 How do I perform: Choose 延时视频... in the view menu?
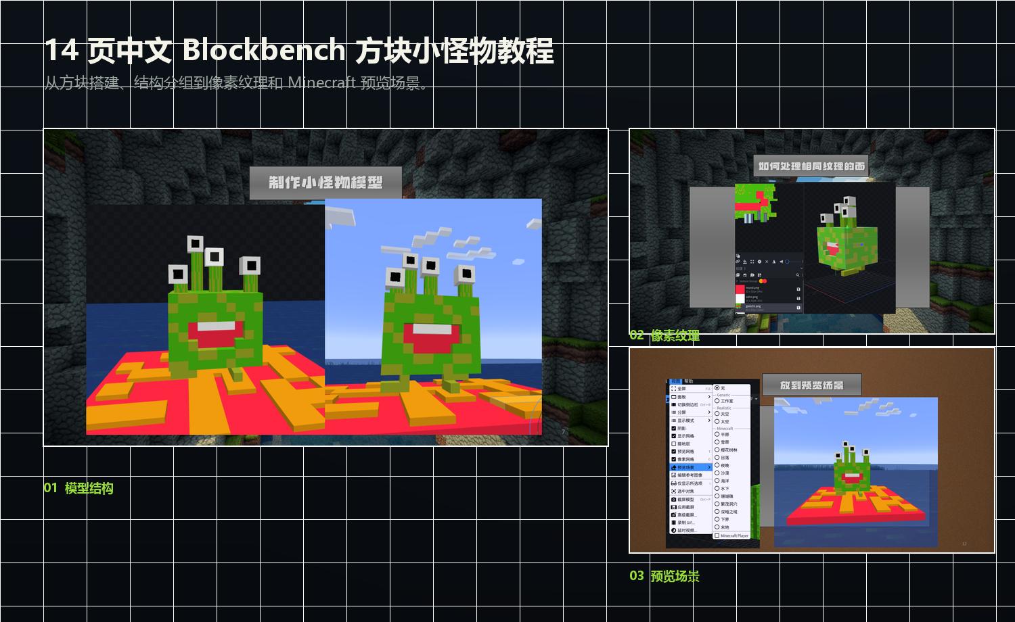(691, 530)
